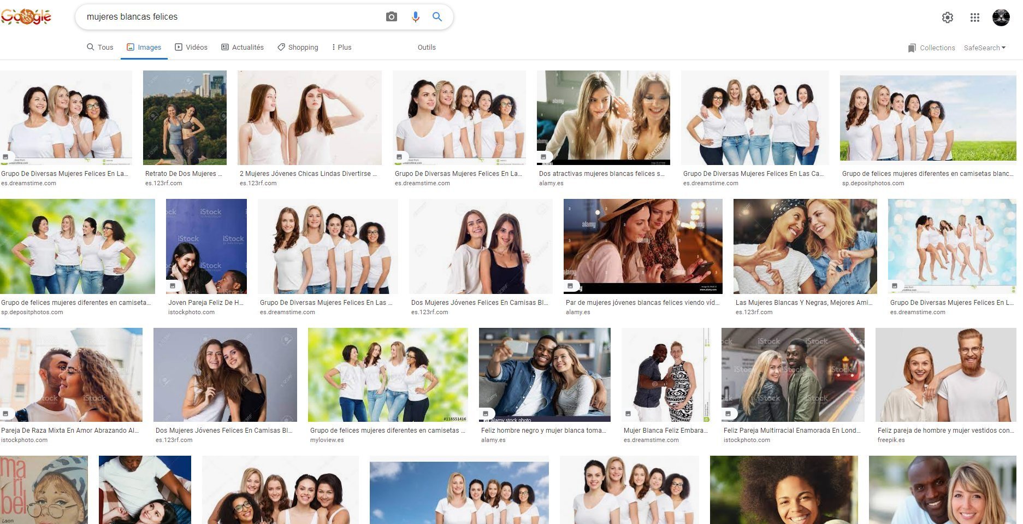Open the 'Las Mujeres Blancas Y Negras' thumbnail
This screenshot has width=1023, height=524.
pos(805,246)
